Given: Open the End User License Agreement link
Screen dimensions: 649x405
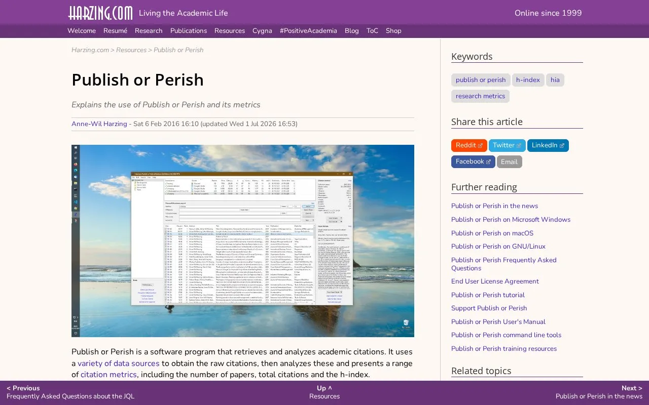Looking at the screenshot, I should [x=495, y=281].
